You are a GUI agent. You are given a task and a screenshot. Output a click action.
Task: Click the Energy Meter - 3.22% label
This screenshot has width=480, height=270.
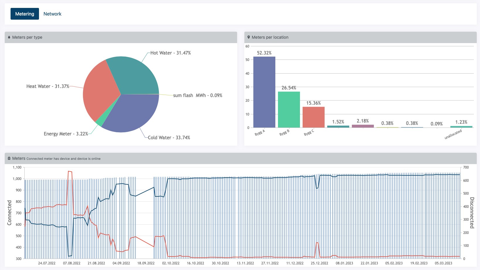pos(66,134)
